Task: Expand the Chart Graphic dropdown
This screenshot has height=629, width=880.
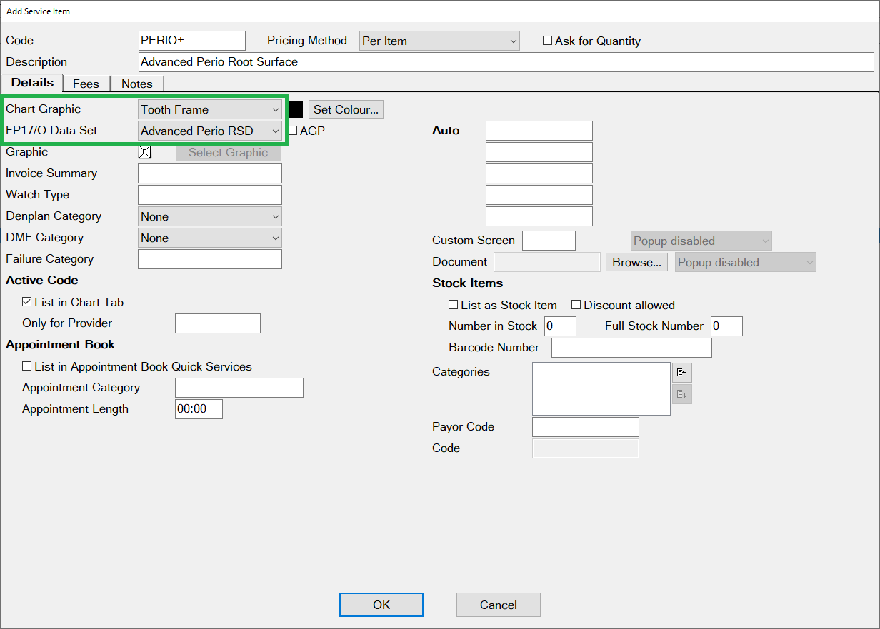Action: [210, 109]
